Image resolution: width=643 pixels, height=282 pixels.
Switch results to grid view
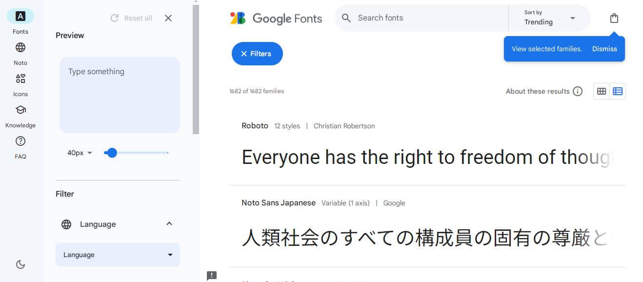[601, 91]
